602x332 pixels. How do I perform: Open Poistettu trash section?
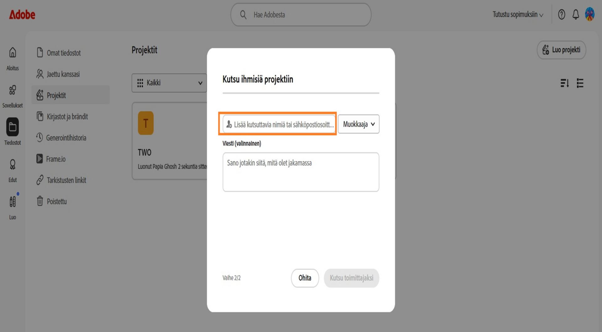[x=71, y=201]
